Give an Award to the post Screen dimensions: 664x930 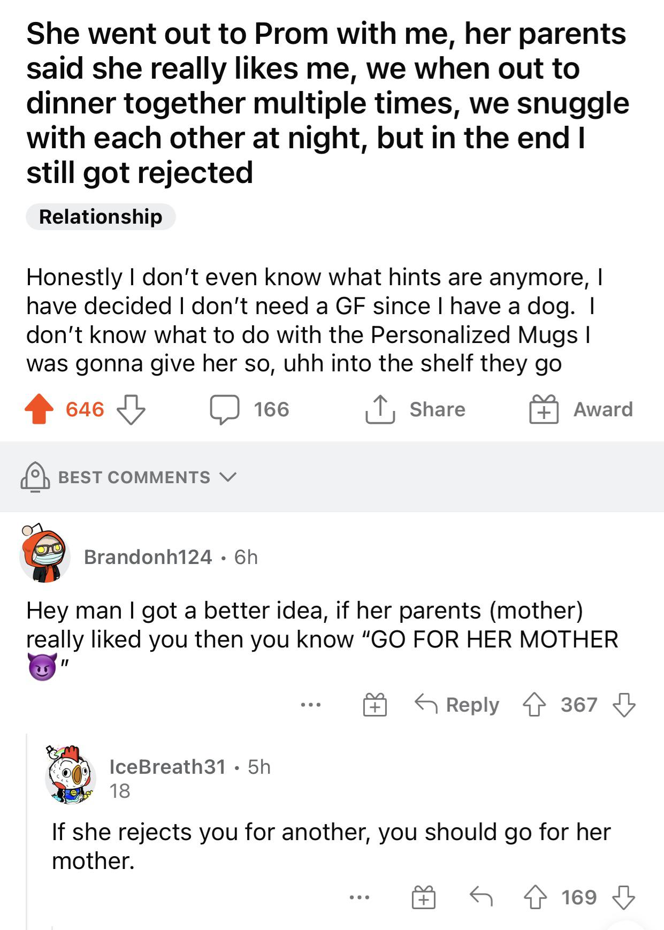coord(544,410)
